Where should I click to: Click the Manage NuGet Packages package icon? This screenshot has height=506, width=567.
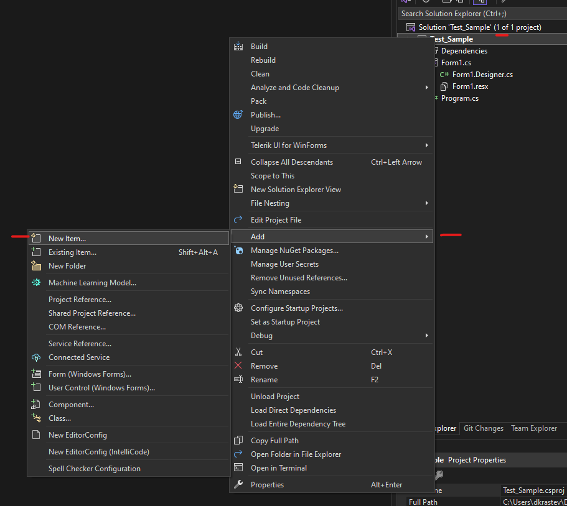click(x=239, y=251)
